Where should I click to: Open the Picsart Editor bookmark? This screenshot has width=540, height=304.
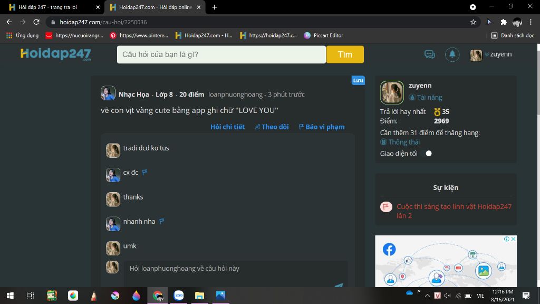coord(323,35)
